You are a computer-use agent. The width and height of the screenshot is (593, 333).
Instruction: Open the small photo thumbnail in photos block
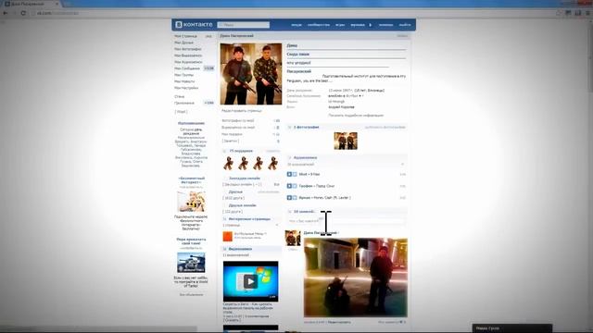click(x=346, y=141)
